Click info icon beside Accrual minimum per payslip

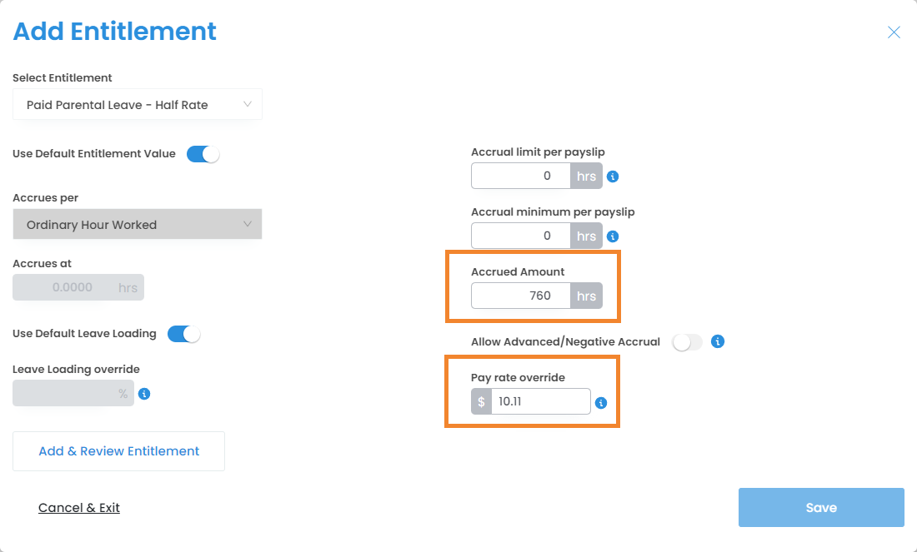point(613,236)
